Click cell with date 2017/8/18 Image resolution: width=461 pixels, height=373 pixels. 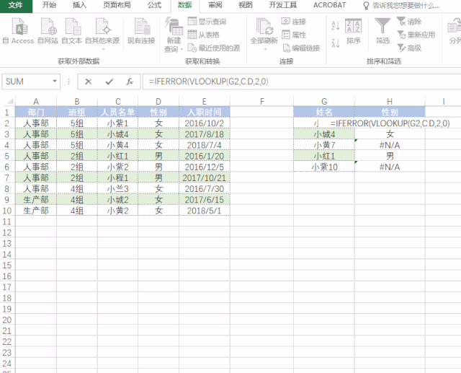(x=205, y=134)
